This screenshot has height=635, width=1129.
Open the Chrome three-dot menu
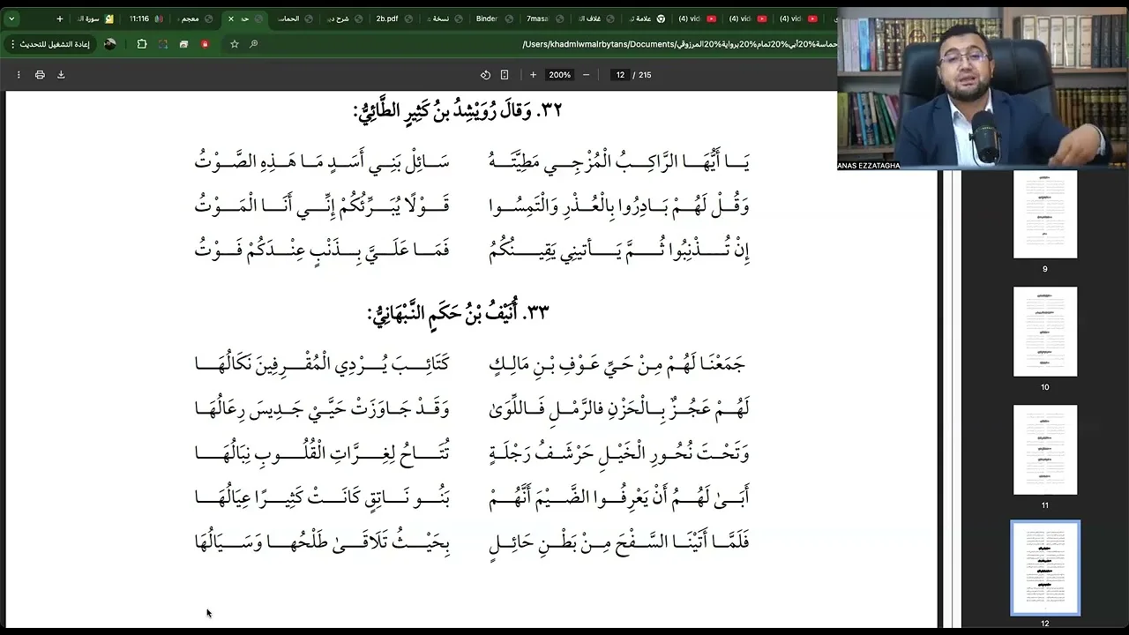click(x=12, y=44)
